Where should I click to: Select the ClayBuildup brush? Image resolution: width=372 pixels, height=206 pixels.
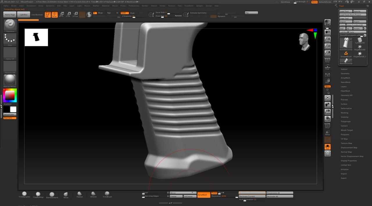click(x=38, y=195)
